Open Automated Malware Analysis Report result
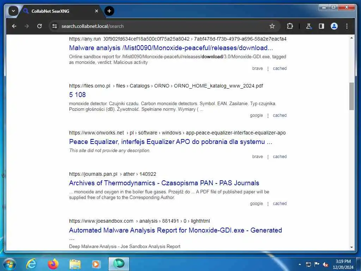The height and width of the screenshot is (271, 361). pyautogui.click(x=176, y=230)
